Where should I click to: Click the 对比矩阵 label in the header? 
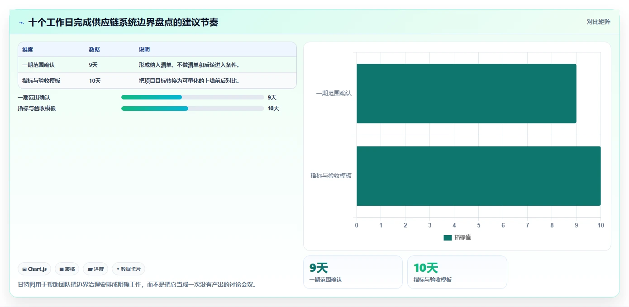click(598, 22)
